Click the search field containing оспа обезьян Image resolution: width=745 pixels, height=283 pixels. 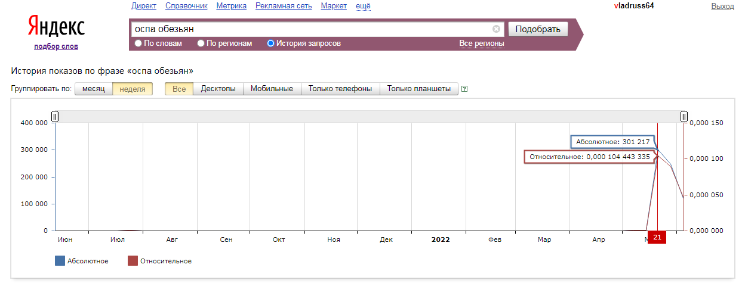pos(310,29)
